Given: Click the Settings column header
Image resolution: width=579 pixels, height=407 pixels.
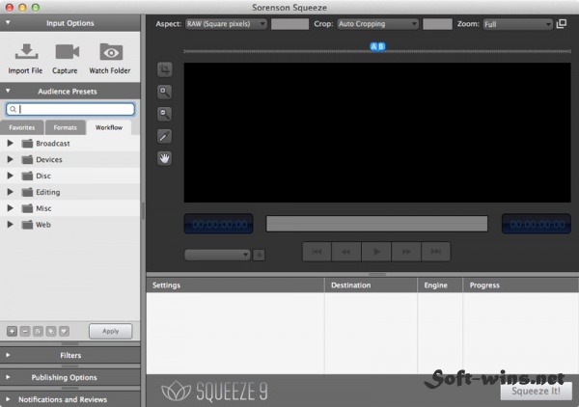Looking at the screenshot, I should click(x=235, y=285).
